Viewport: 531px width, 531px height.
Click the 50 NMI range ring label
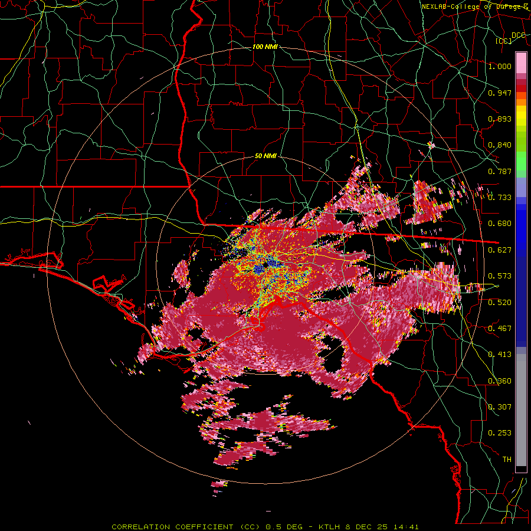click(x=265, y=156)
